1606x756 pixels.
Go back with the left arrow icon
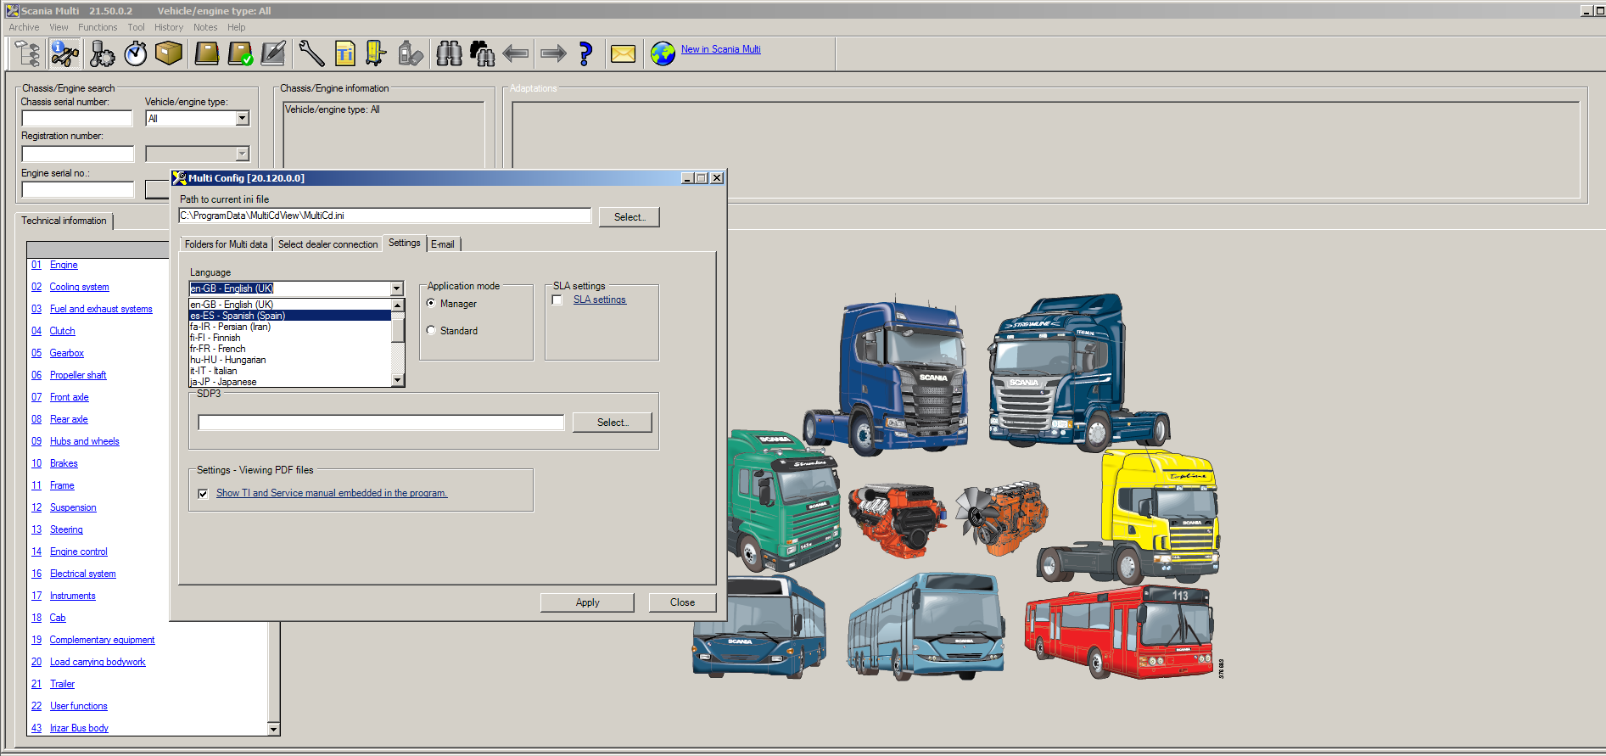click(x=516, y=53)
